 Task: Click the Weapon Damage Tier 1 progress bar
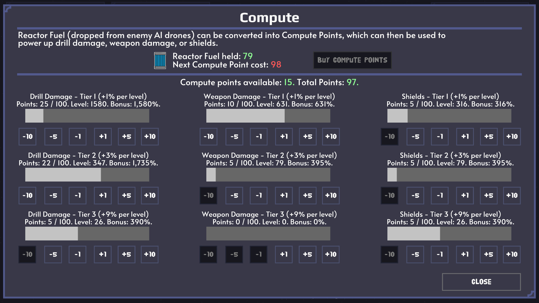(x=268, y=116)
